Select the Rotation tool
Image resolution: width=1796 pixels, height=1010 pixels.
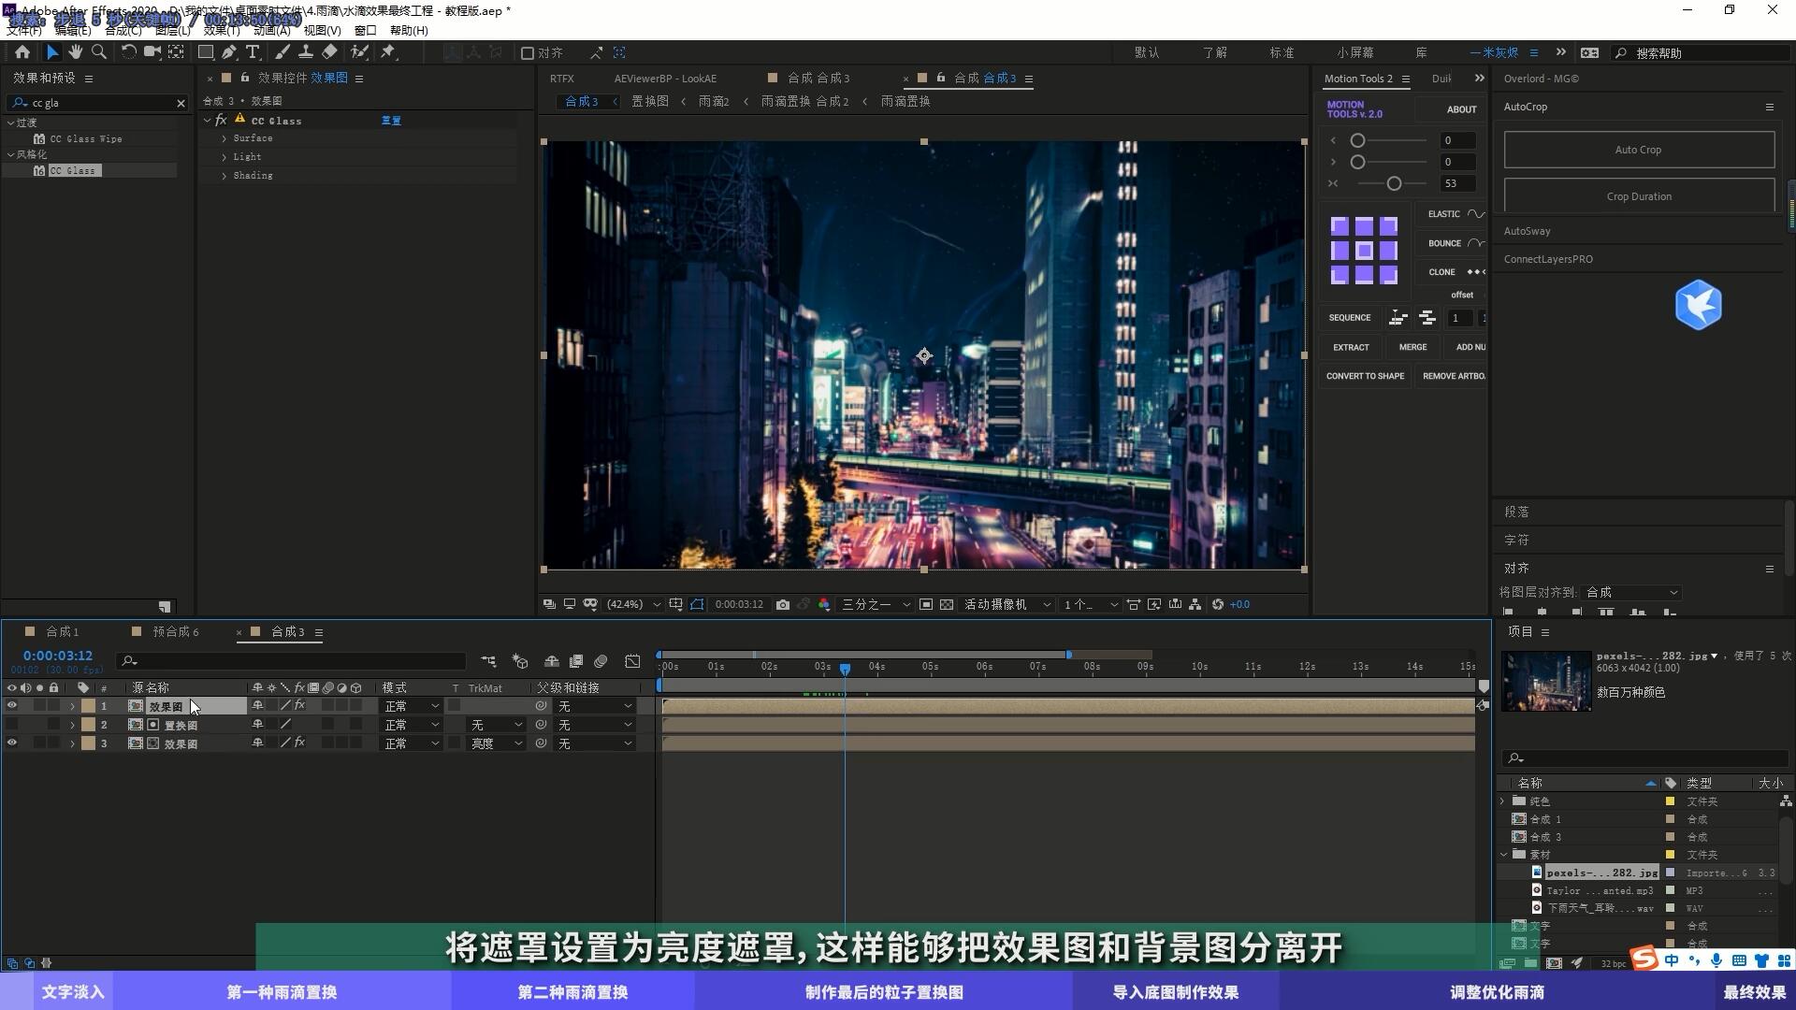128,52
